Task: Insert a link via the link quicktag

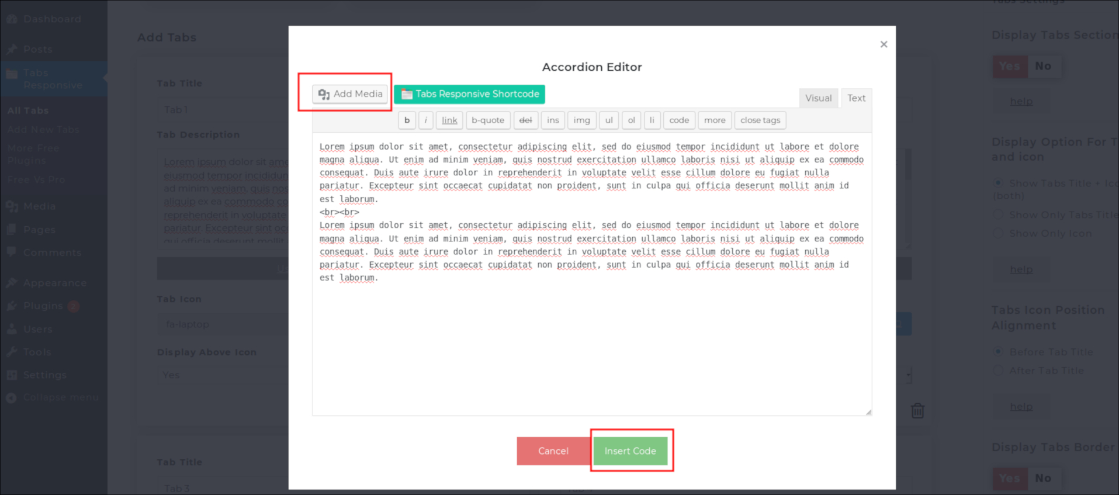Action: 449,120
